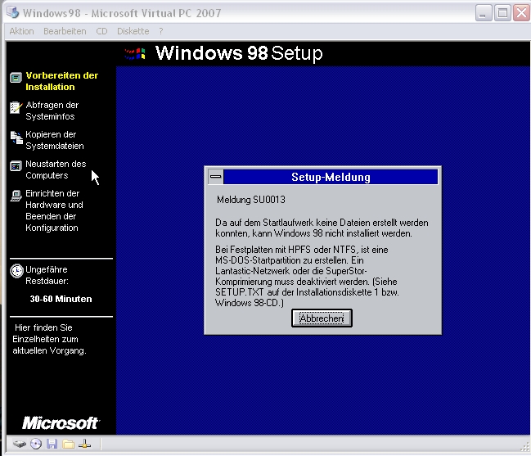The height and width of the screenshot is (456, 531).
Task: Click the Windows flag logo in Setup header
Action: (135, 54)
